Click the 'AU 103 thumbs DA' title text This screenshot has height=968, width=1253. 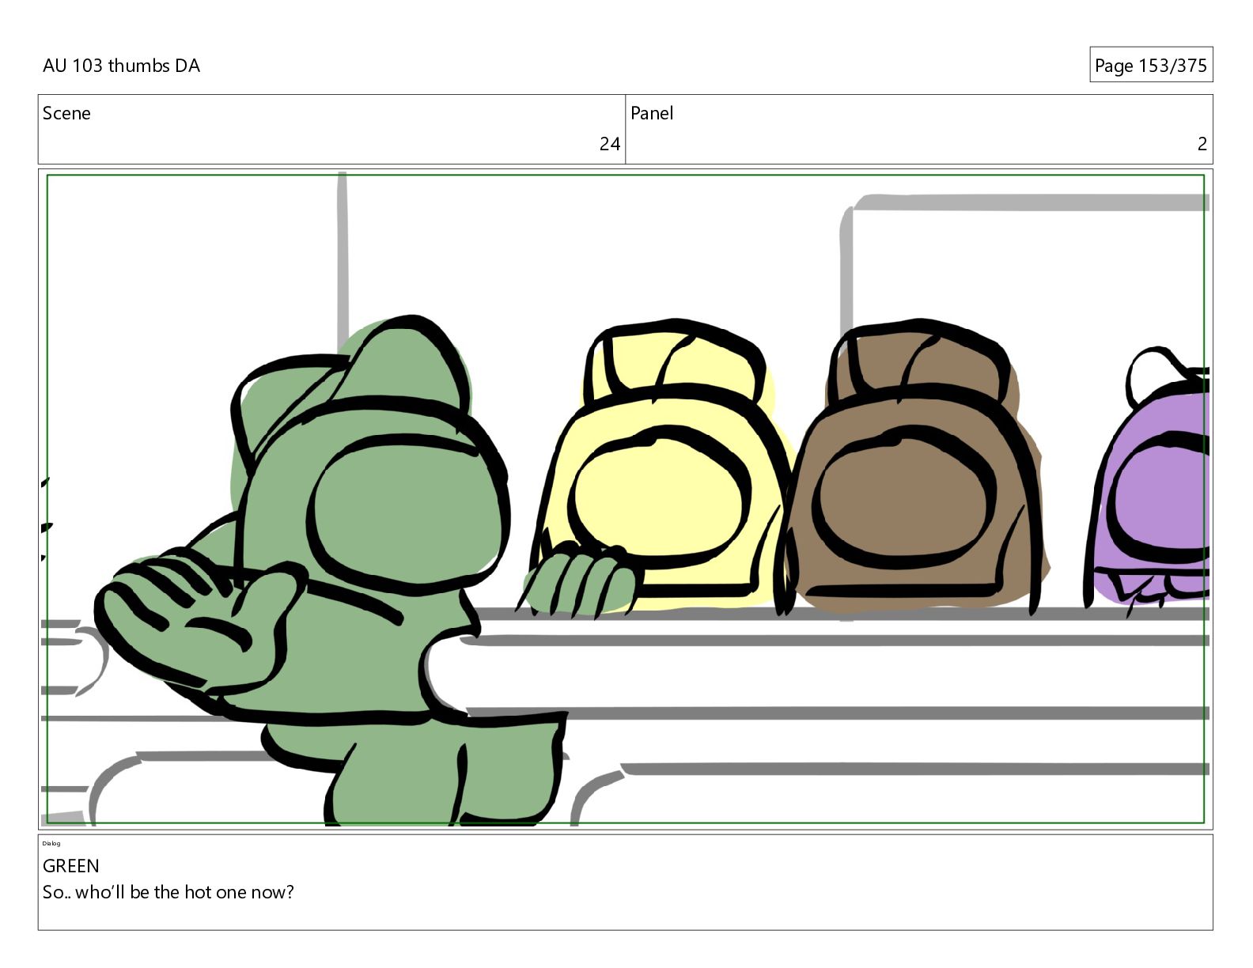point(121,66)
